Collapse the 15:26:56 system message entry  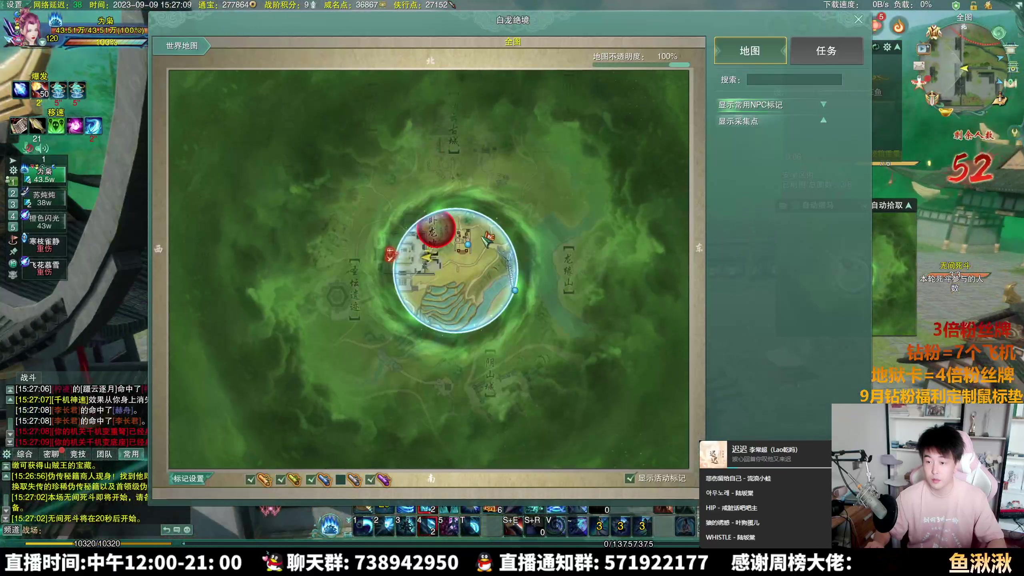coord(6,476)
